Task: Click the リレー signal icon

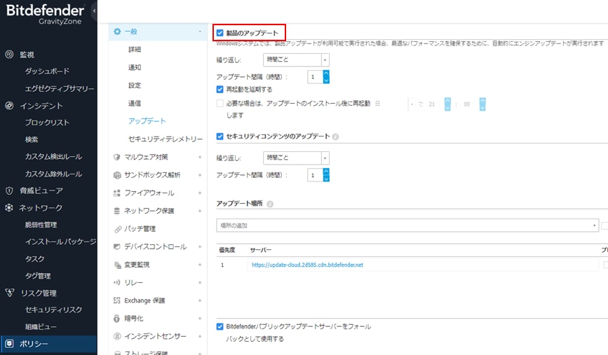Action: [116, 283]
